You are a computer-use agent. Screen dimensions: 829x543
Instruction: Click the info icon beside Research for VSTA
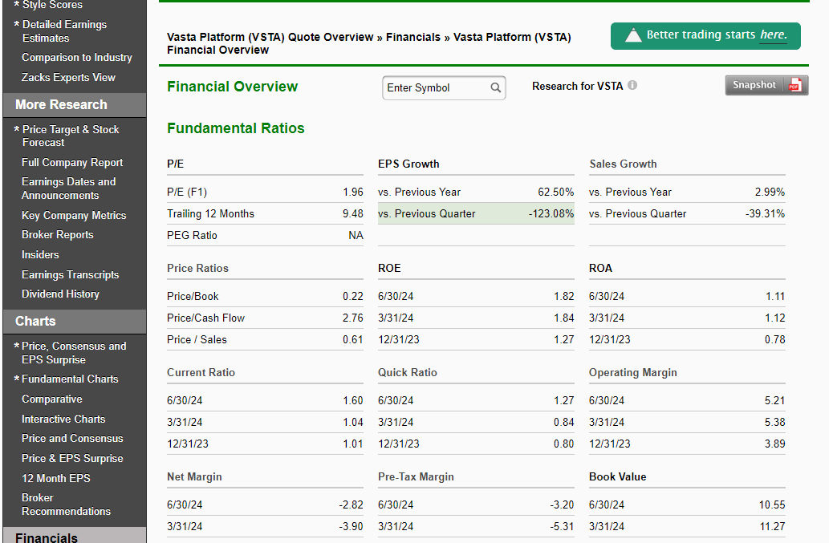tap(632, 85)
